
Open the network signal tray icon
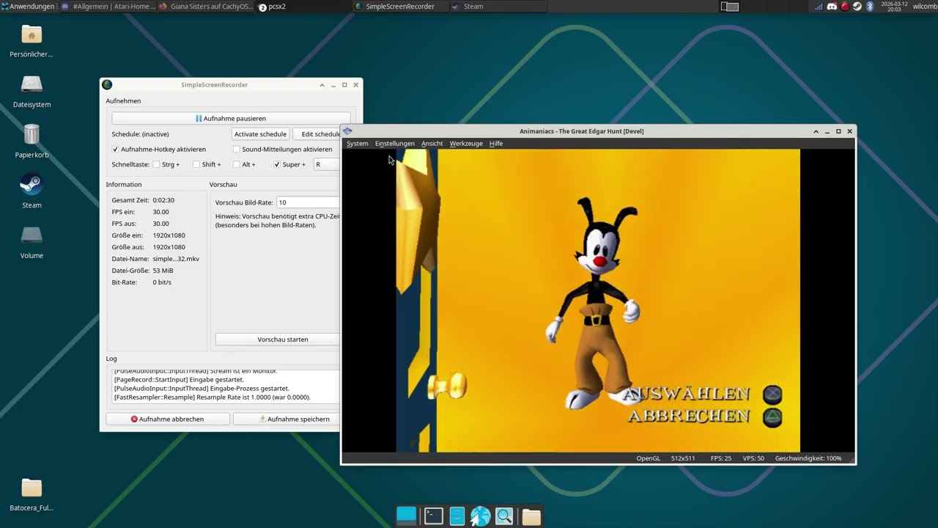[x=819, y=7]
